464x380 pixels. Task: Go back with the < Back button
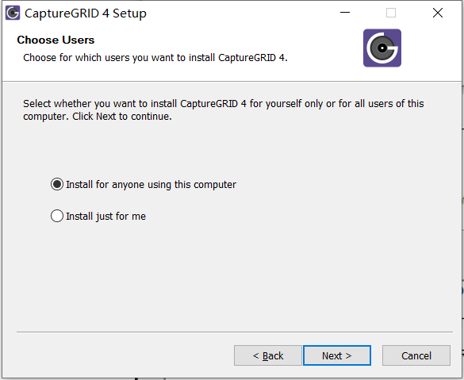(268, 355)
